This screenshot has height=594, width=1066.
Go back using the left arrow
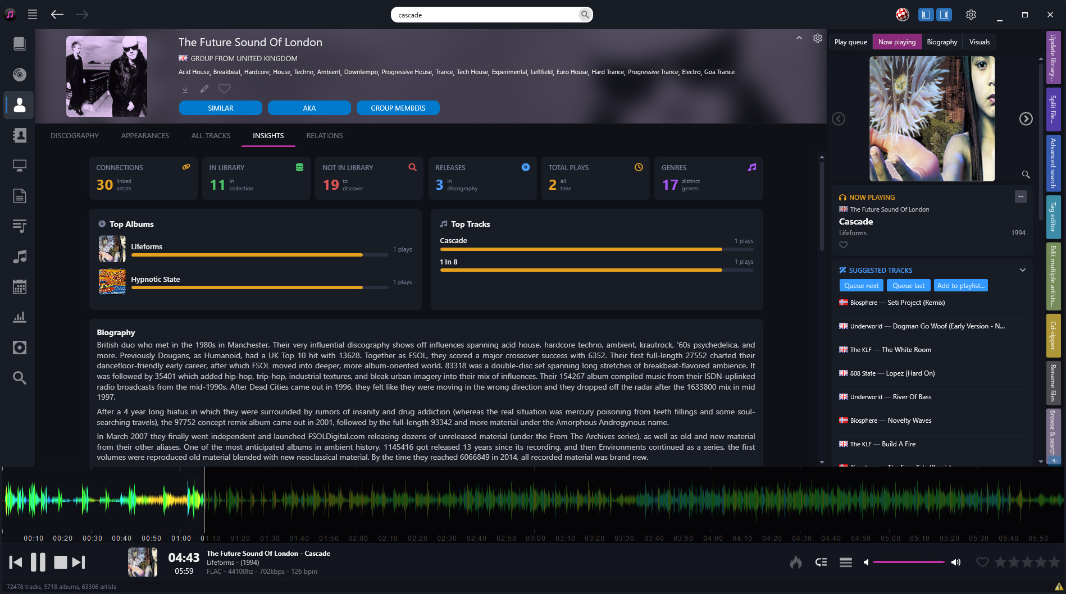(x=57, y=15)
